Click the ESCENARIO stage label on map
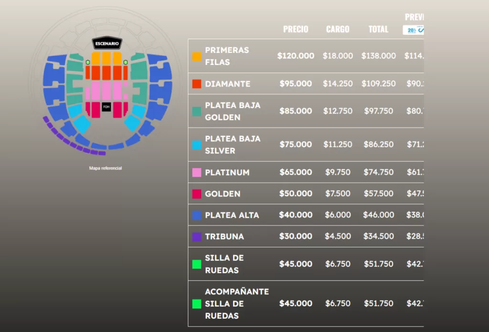This screenshot has width=489, height=332. point(107,44)
